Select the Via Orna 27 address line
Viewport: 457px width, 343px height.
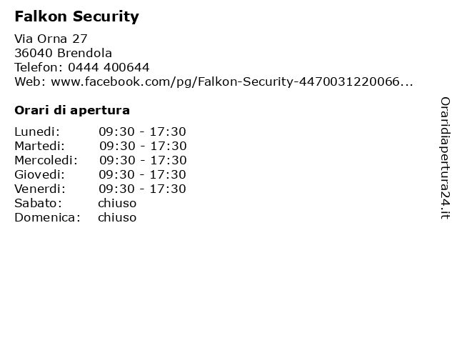point(51,39)
